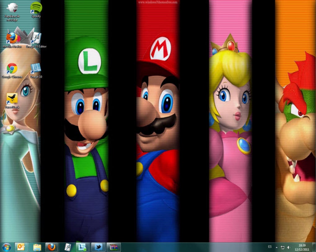Switch to Firefox in the taskbar
The height and width of the screenshot is (252, 316).
point(52,247)
